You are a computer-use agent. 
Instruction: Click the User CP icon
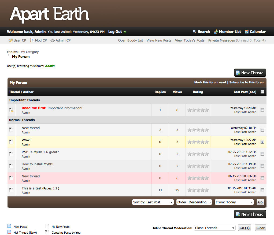tap(11, 40)
